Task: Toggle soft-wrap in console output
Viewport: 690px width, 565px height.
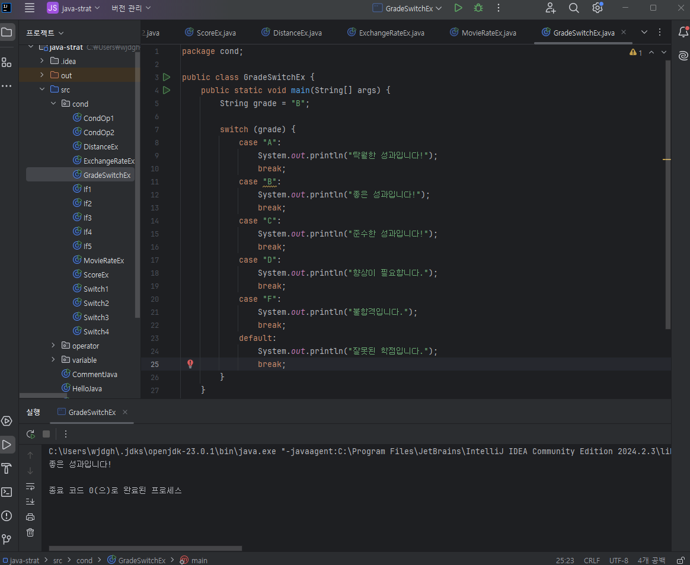Action: point(30,486)
